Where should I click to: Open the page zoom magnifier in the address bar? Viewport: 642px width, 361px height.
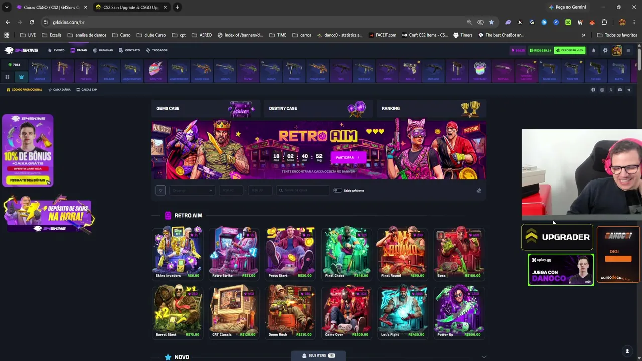[469, 22]
